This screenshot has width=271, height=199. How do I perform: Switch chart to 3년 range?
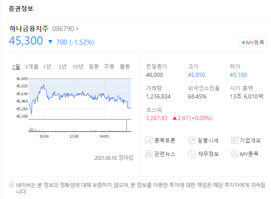coord(62,67)
